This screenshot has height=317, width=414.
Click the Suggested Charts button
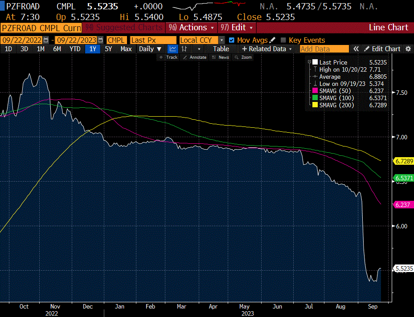pyautogui.click(x=123, y=28)
